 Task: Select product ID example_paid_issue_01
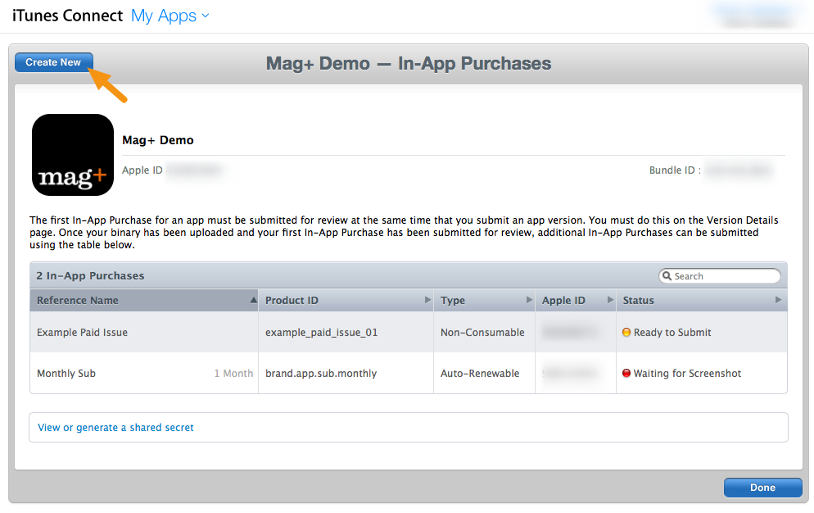click(x=321, y=333)
